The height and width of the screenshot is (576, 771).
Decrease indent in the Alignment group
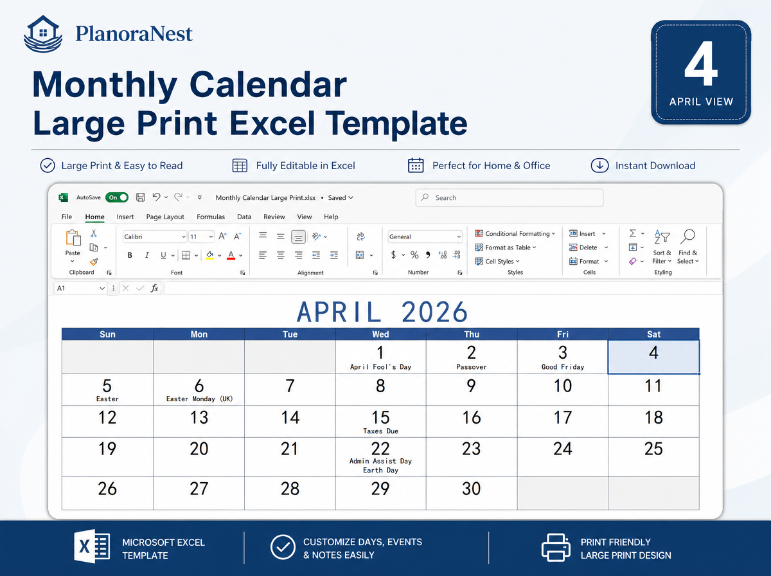point(315,255)
